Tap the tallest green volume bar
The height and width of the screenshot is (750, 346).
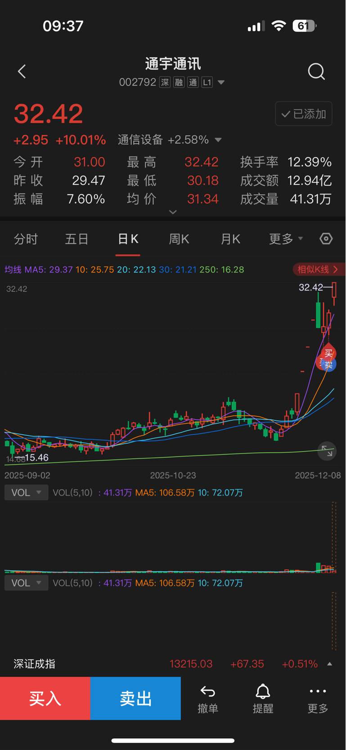pos(318,567)
